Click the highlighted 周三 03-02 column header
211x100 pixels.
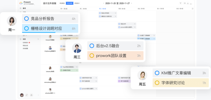[103, 9]
